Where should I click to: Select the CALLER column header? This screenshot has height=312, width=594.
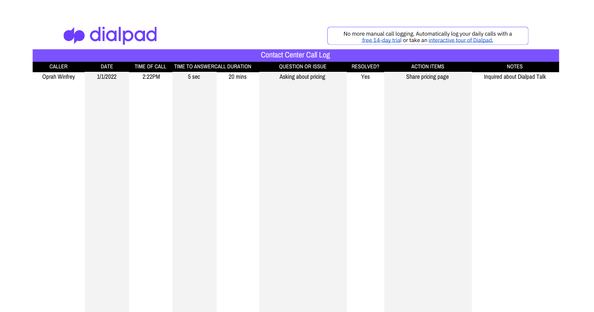pyautogui.click(x=58, y=66)
